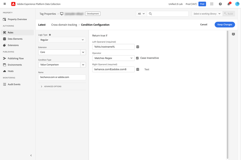Click the user avatar profile icon

[x=237, y=4]
